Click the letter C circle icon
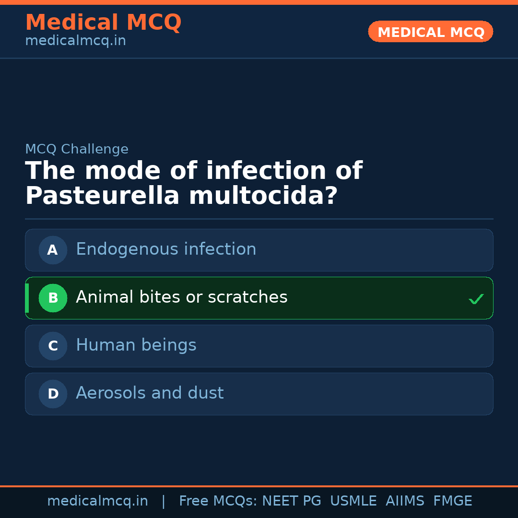Viewport: 518px width, 518px height. click(x=53, y=346)
